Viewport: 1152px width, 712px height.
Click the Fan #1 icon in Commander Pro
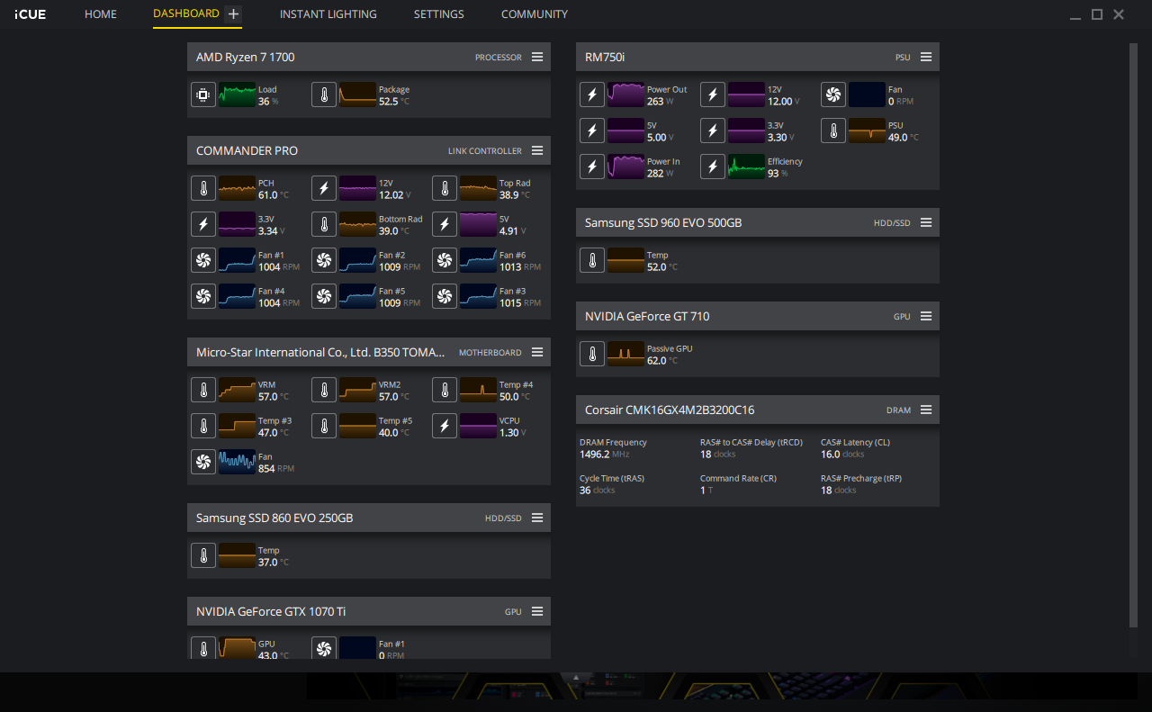tap(203, 260)
